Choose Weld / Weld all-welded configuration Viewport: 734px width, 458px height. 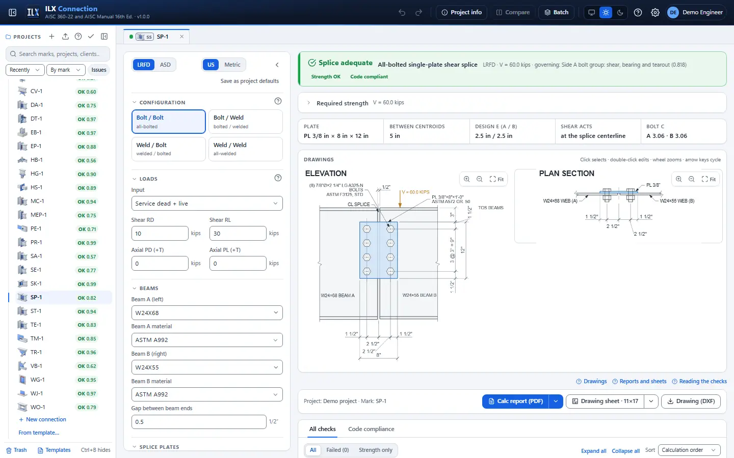246,149
